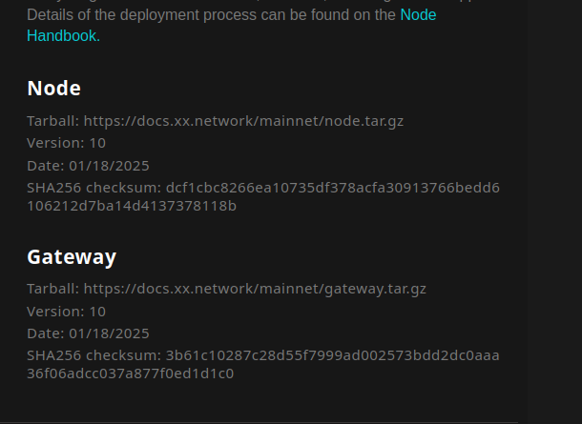Image resolution: width=582 pixels, height=424 pixels.
Task: Click the Version: 10 line under Gateway
Action: (x=66, y=311)
